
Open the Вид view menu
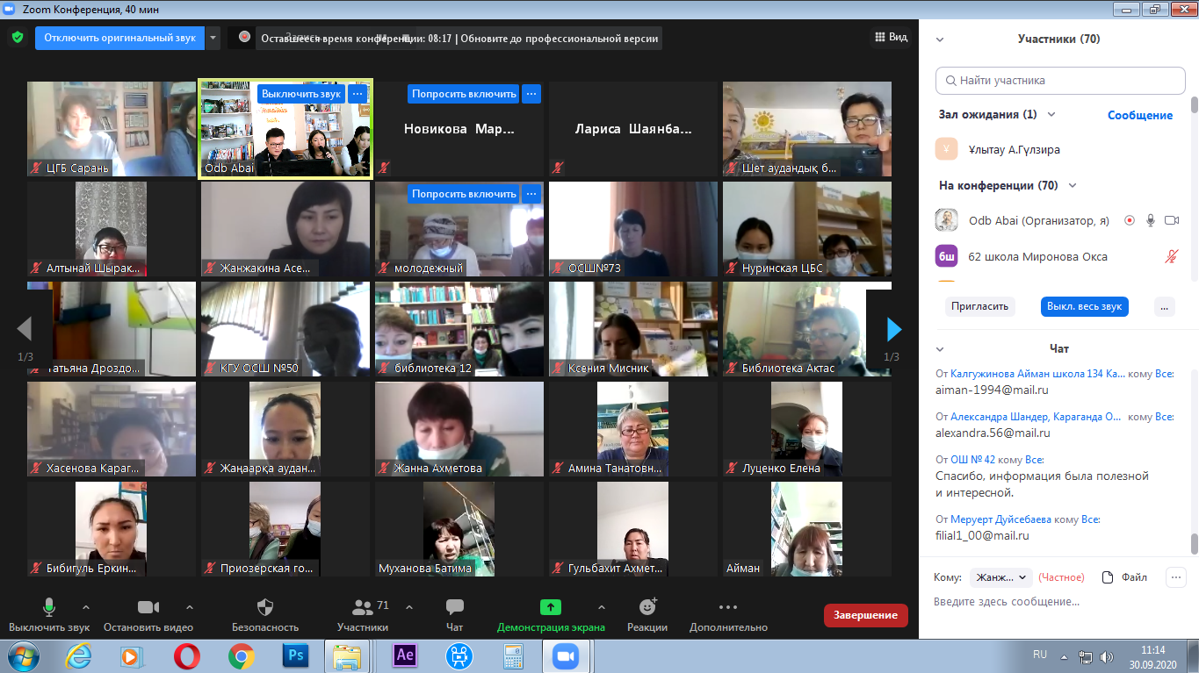point(890,37)
